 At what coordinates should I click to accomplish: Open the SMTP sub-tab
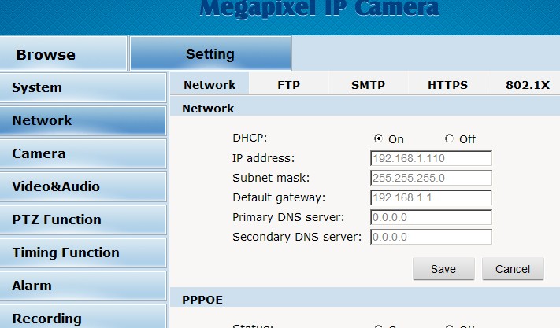(x=368, y=85)
